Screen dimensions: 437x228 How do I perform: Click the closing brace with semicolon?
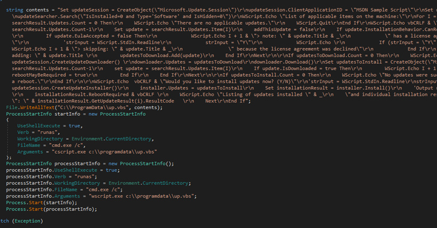pyautogui.click(x=9, y=157)
